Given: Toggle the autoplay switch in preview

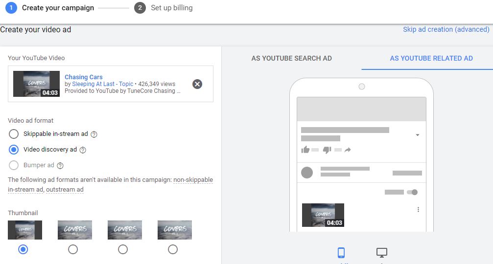Looking at the screenshot, I should pyautogui.click(x=412, y=192).
